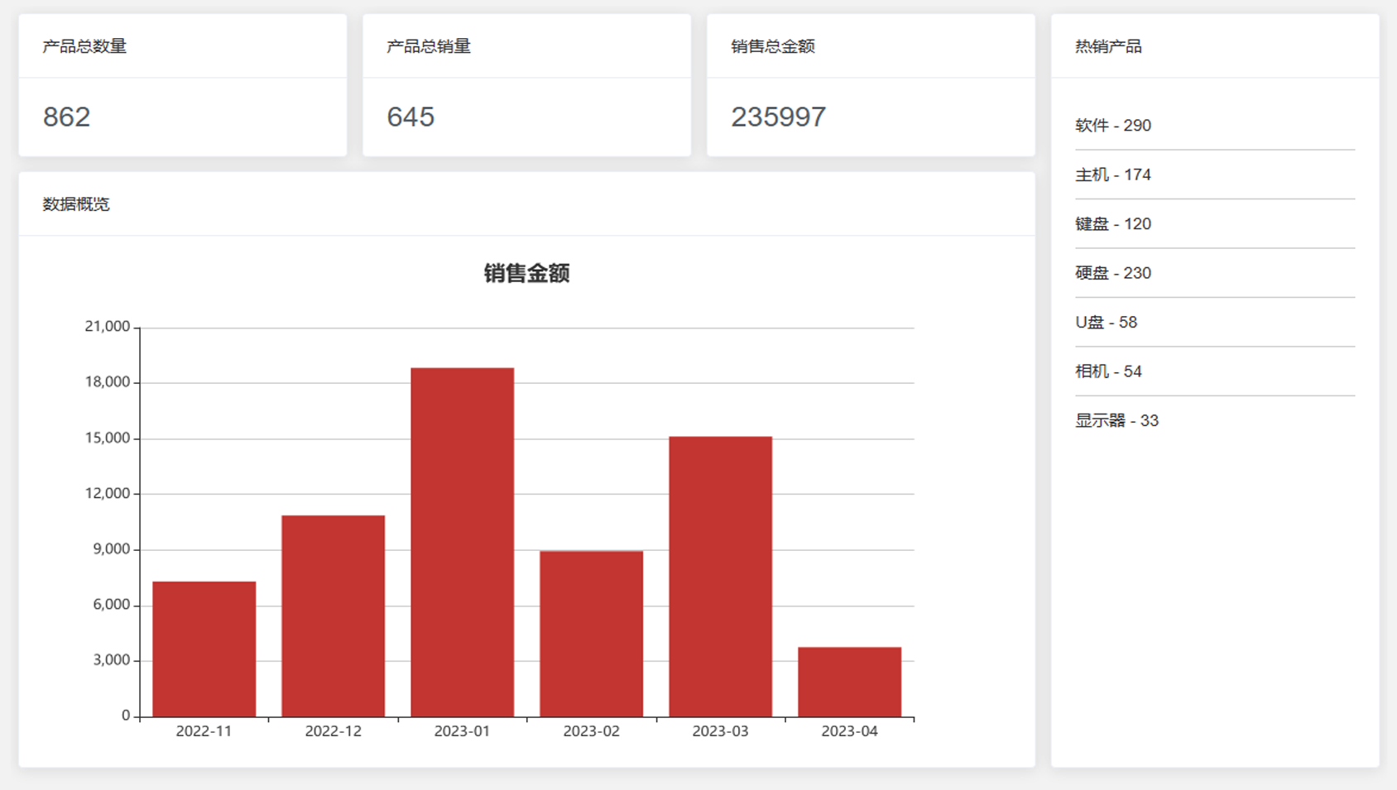Screen dimensions: 1397x790
Task: Click the tallest bar for 2023-01
Action: (462, 542)
